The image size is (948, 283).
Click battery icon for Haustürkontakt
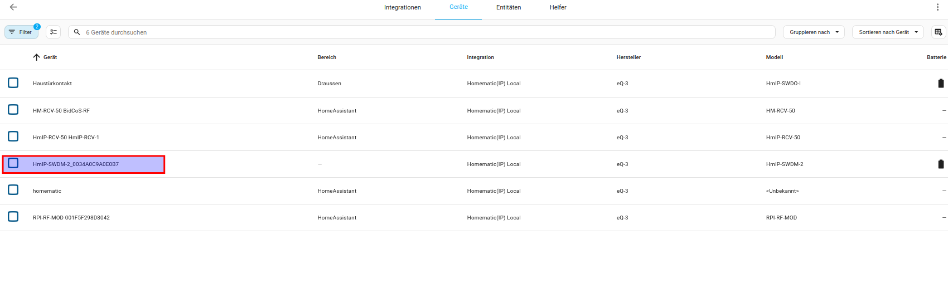(941, 84)
